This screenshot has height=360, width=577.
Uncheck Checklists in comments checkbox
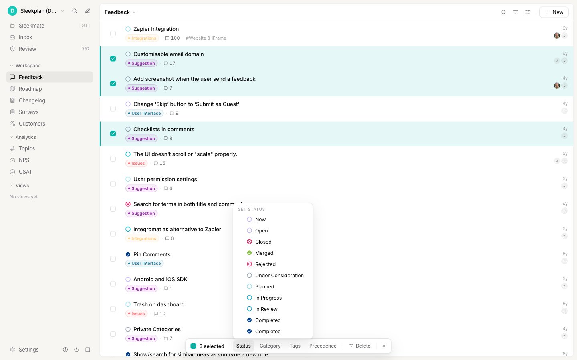[113, 134]
